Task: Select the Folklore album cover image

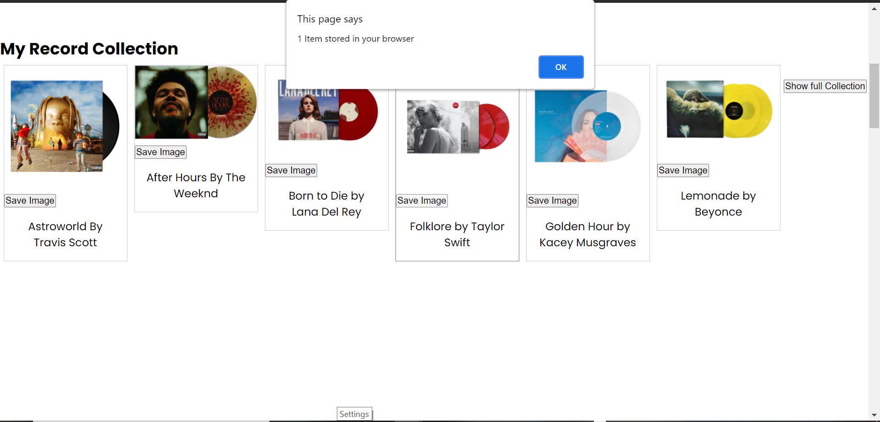Action: [x=458, y=126]
